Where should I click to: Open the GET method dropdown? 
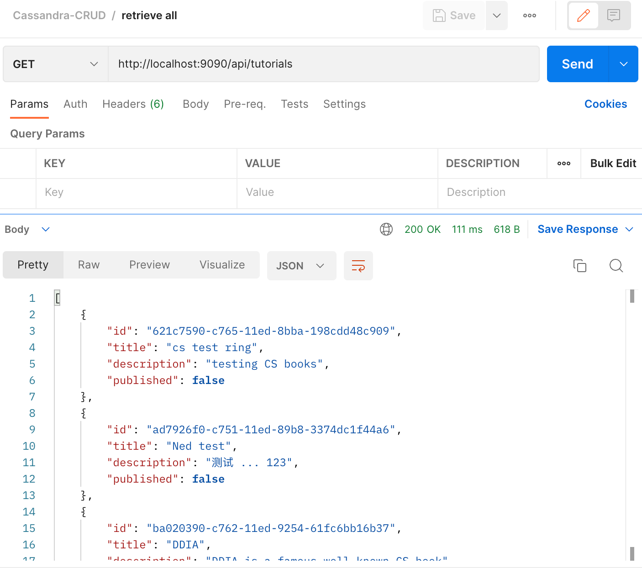pos(56,64)
